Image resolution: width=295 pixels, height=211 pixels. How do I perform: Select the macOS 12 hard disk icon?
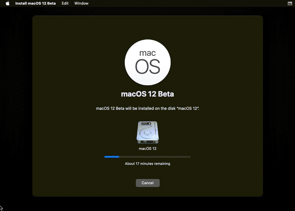click(147, 133)
